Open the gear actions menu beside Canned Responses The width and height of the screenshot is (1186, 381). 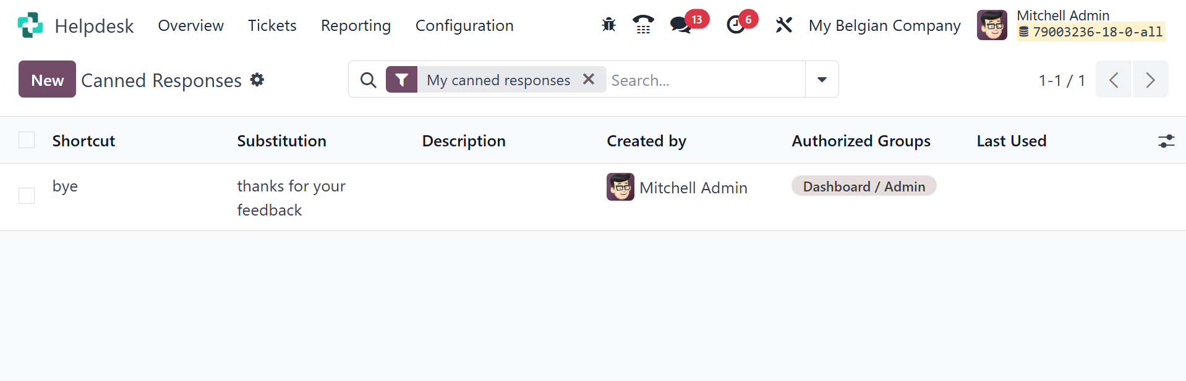[x=257, y=80]
